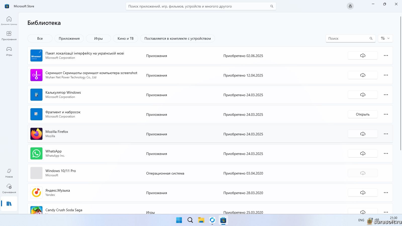402x226 pixels.
Task: Click the cloud download icon for WhatsApp
Action: click(x=363, y=154)
